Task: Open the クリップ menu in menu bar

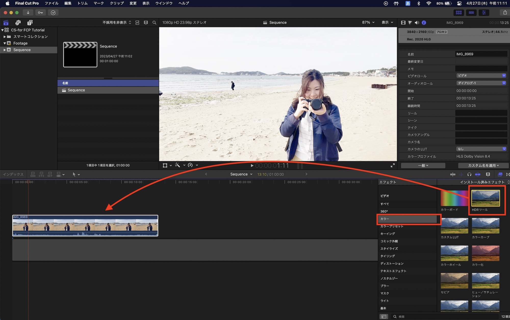Action: 117,3
